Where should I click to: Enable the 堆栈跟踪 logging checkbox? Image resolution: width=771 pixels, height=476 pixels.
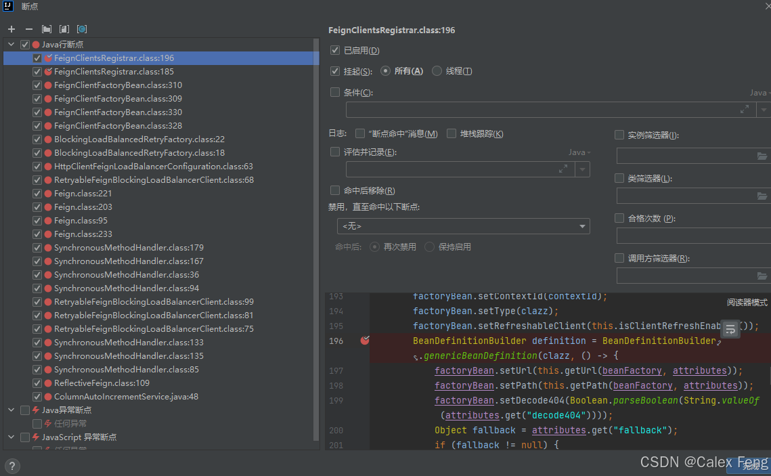point(451,133)
